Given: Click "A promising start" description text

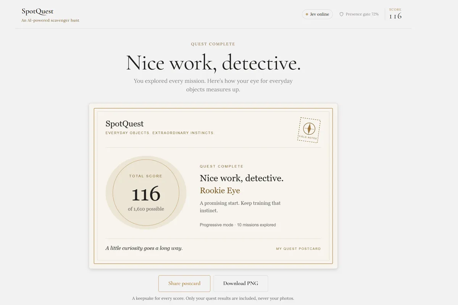Looking at the screenshot, I should [x=240, y=207].
